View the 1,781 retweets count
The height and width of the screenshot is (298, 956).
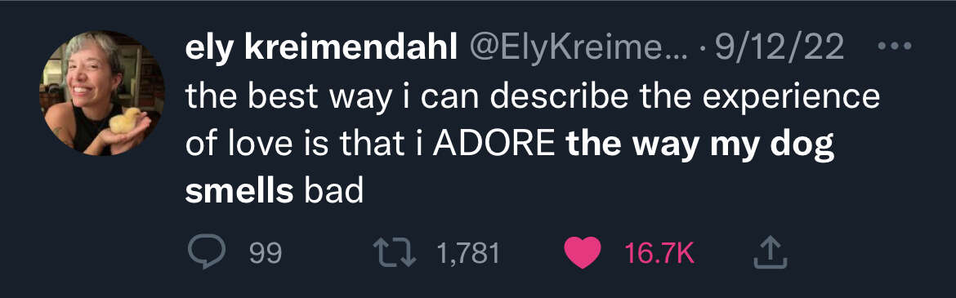(468, 253)
